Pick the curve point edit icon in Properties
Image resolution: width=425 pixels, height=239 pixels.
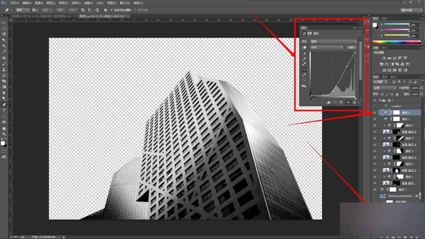pos(304,69)
